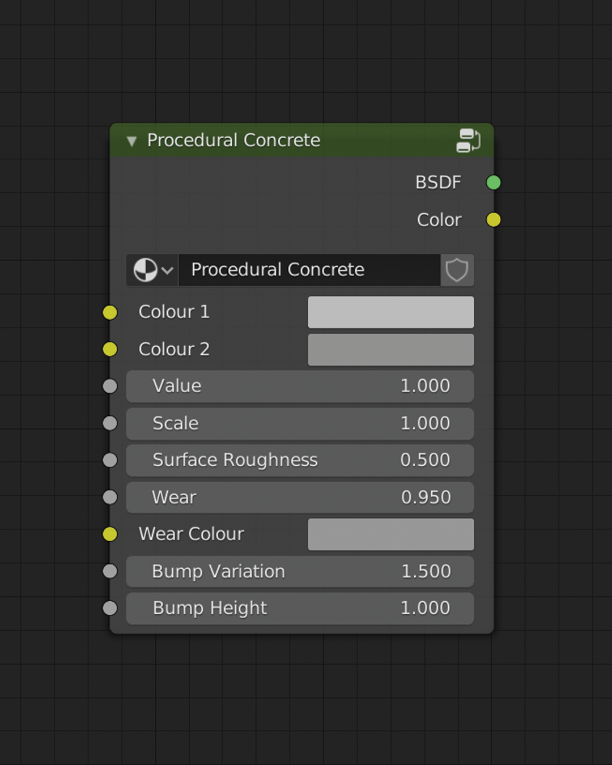Click the Wear value slider
612x765 pixels.
pos(299,497)
